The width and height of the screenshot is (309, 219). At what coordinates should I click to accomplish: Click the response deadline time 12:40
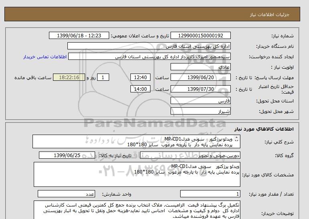(x=140, y=77)
